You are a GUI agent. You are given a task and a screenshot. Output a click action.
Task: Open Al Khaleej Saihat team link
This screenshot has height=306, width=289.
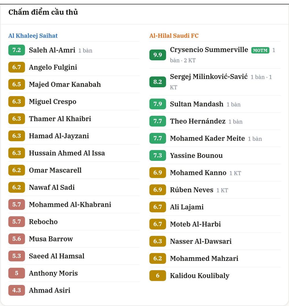point(33,36)
